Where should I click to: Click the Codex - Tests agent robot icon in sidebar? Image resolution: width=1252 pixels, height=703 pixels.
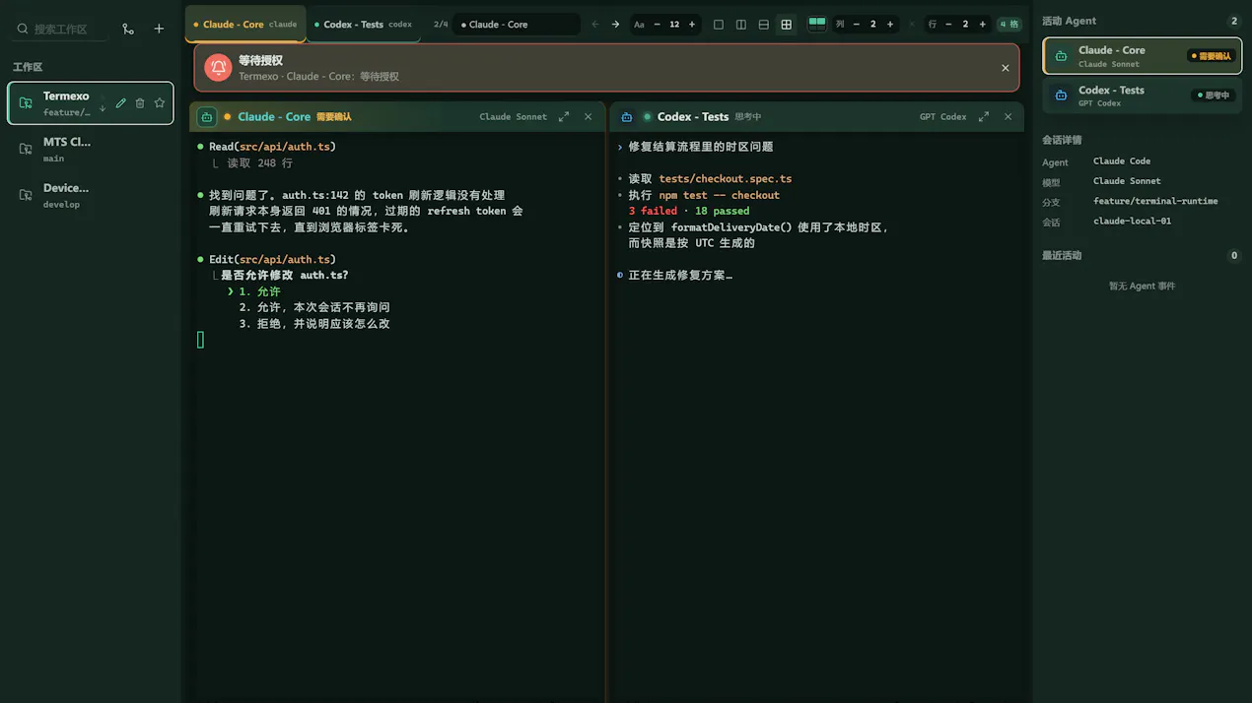(x=1061, y=96)
